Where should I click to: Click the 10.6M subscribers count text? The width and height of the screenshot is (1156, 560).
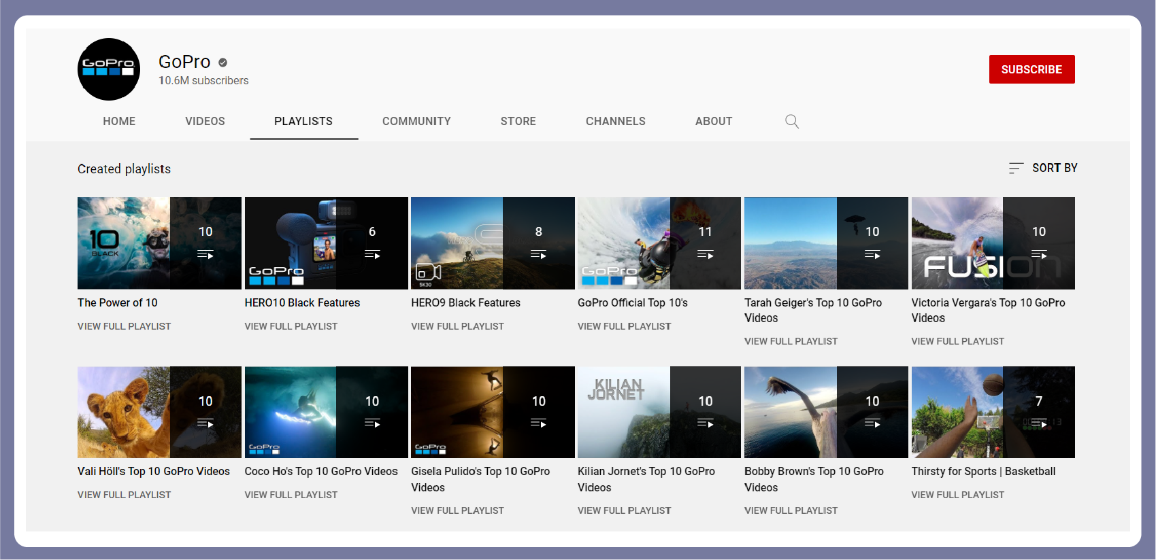tap(203, 80)
